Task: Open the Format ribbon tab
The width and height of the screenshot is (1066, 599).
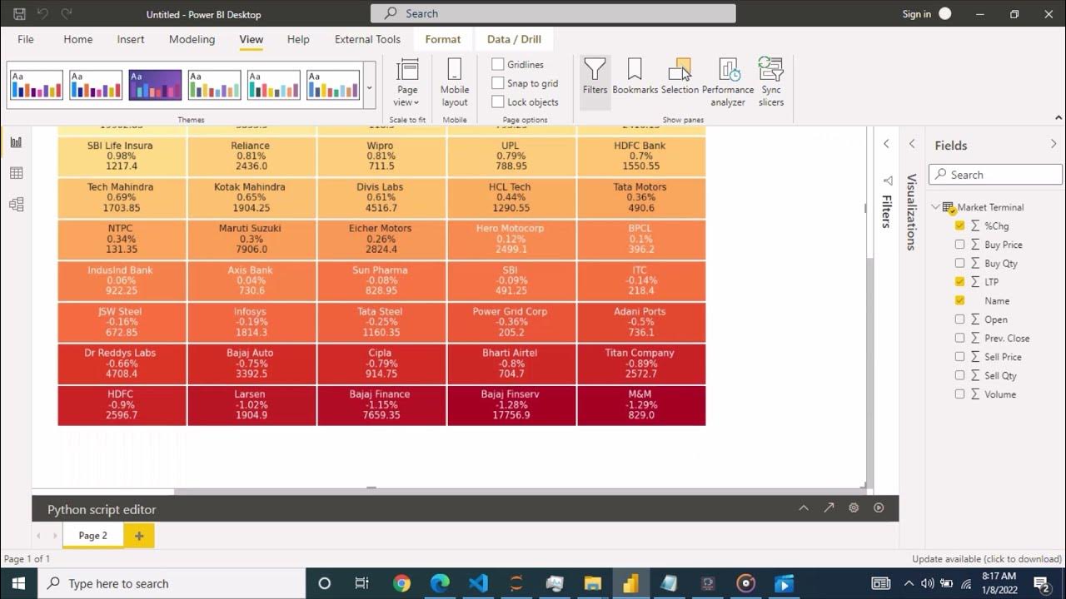Action: (443, 39)
